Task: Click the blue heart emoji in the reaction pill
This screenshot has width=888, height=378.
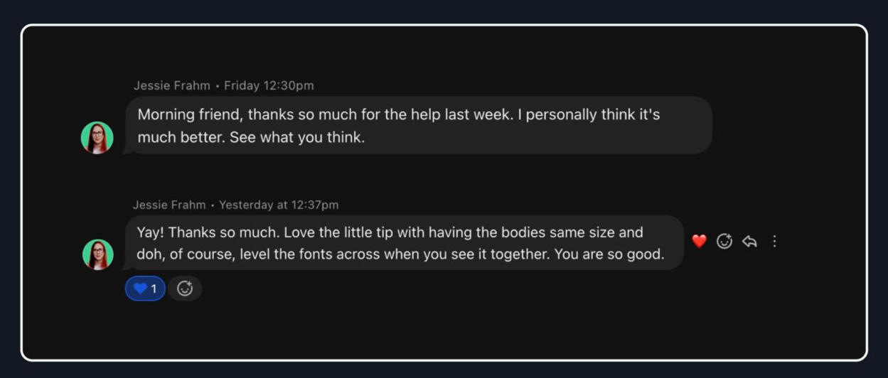Action: (x=140, y=288)
